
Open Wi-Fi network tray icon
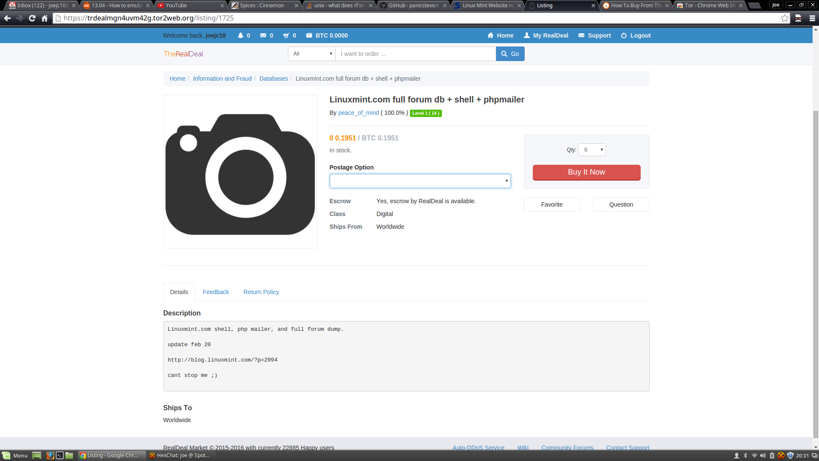754,455
